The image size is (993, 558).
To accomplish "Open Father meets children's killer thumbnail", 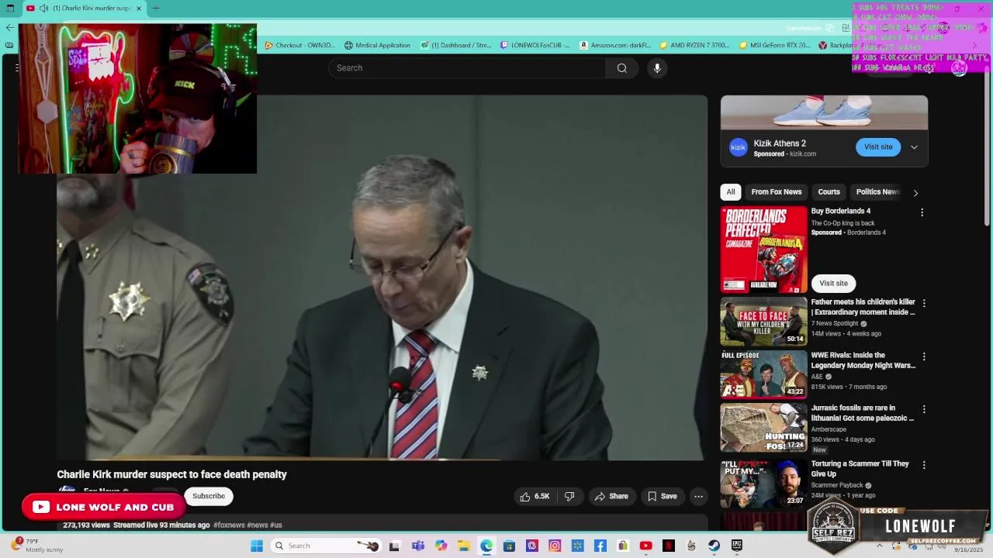I will point(763,322).
